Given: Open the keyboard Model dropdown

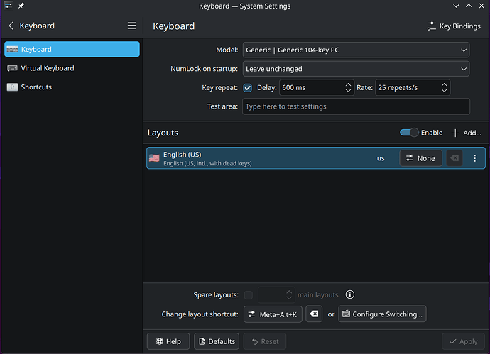Looking at the screenshot, I should (356, 50).
